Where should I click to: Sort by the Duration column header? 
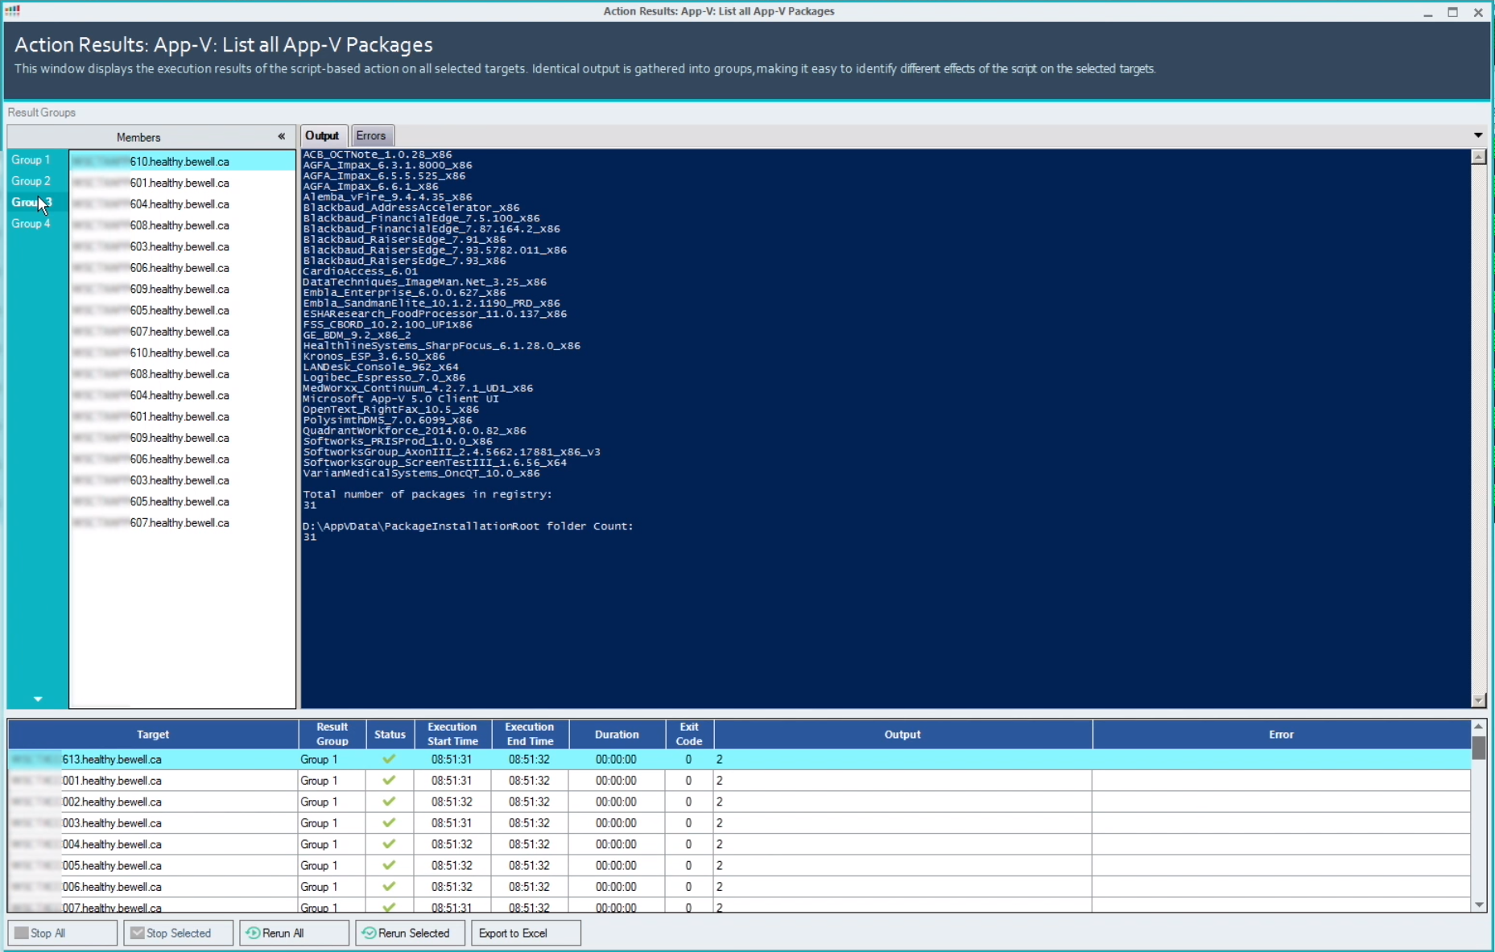[x=617, y=734]
